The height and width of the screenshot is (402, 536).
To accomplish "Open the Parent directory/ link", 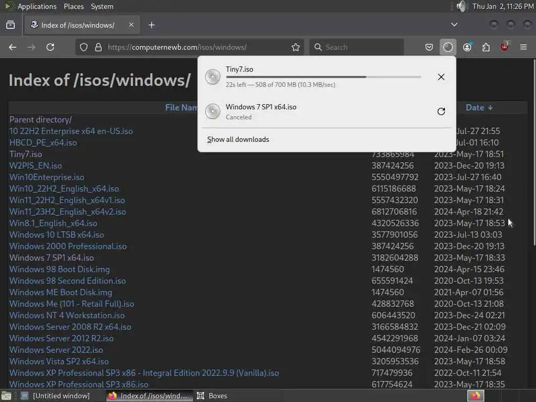I will pyautogui.click(x=40, y=120).
